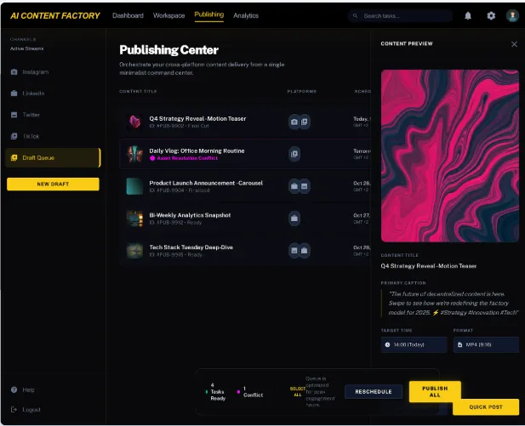
Task: Click the 'Platforms' column header
Action: tap(302, 91)
